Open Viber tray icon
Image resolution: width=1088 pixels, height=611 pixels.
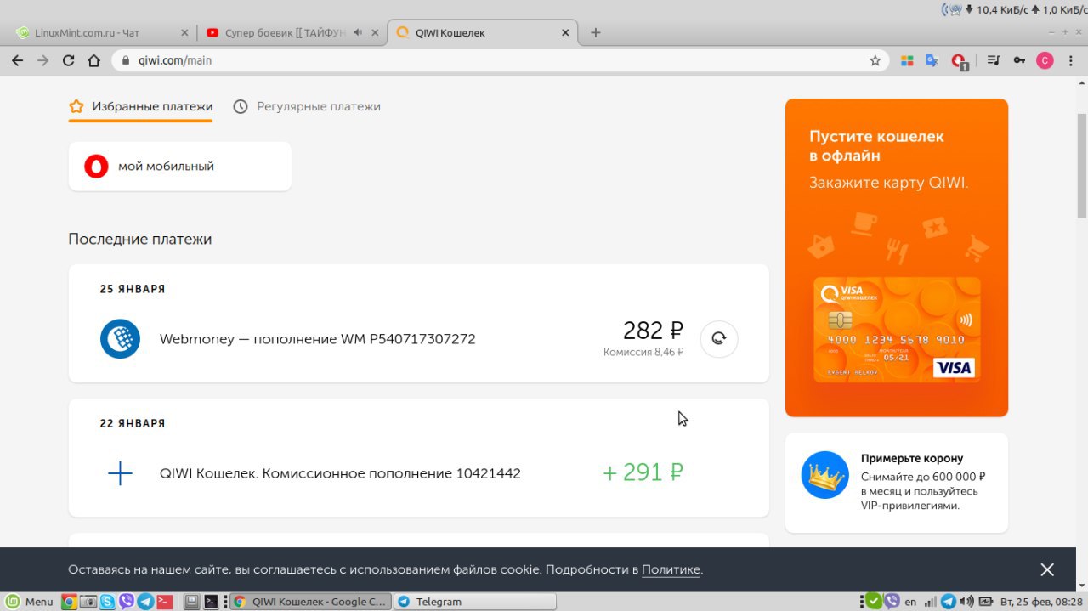tap(892, 601)
